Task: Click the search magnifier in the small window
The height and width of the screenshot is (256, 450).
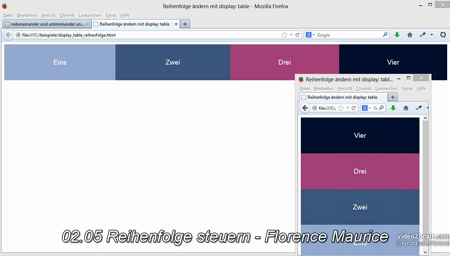Action: [382, 108]
